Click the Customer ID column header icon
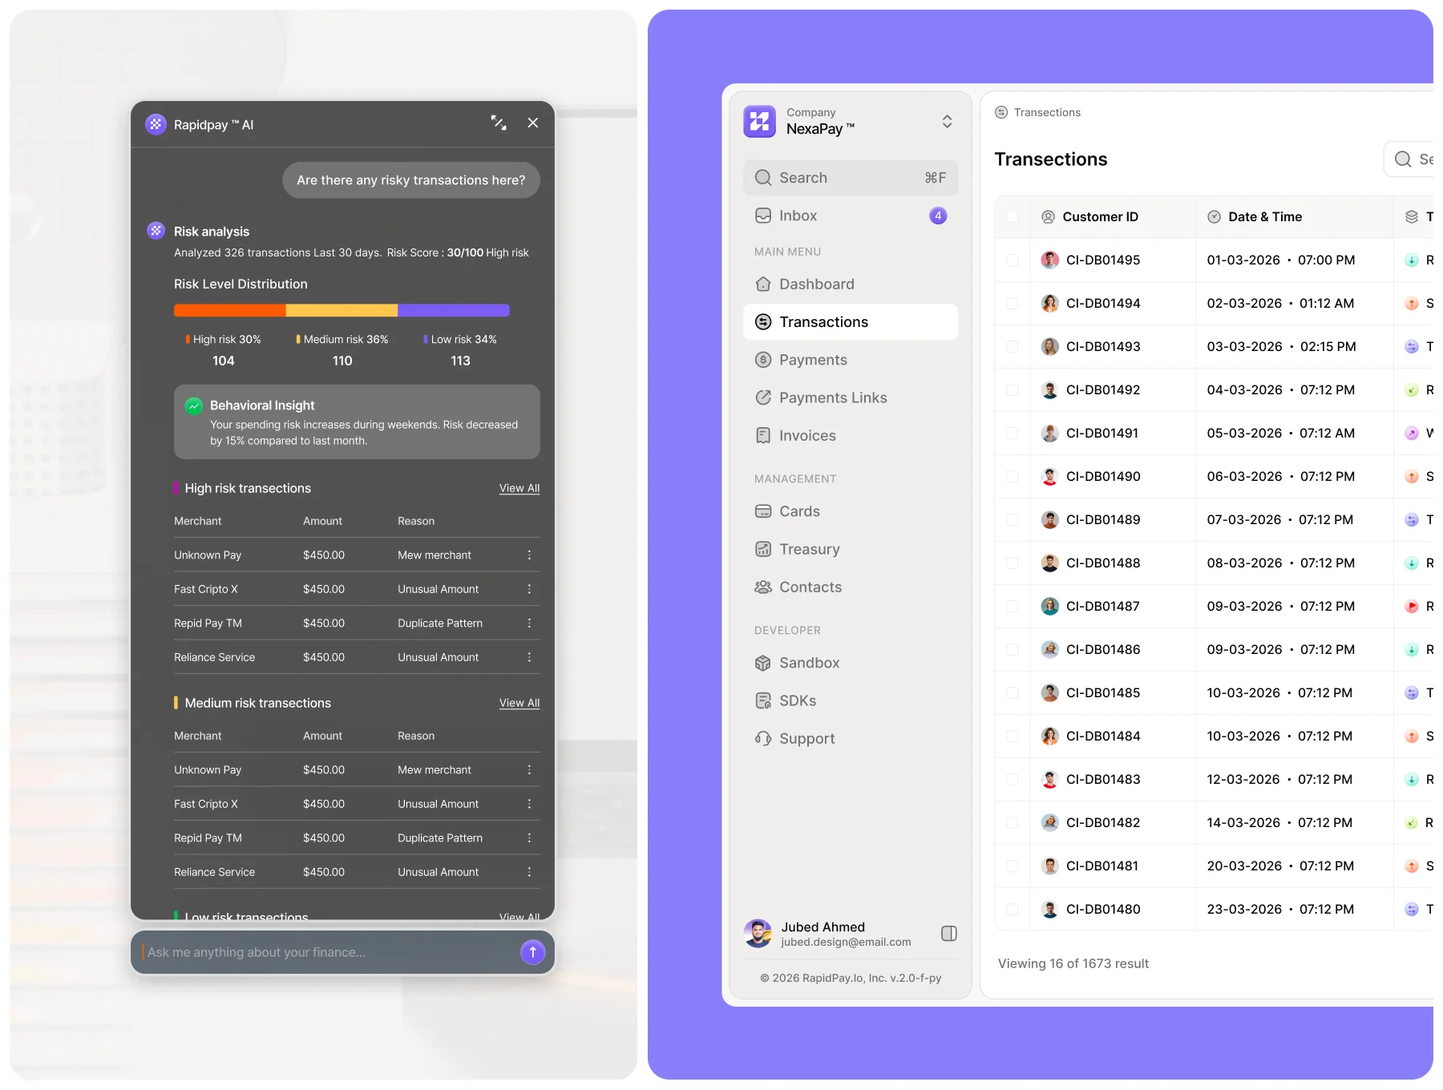The height and width of the screenshot is (1090, 1443). point(1048,217)
